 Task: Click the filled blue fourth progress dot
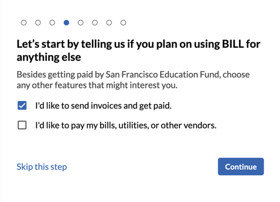[x=67, y=22]
